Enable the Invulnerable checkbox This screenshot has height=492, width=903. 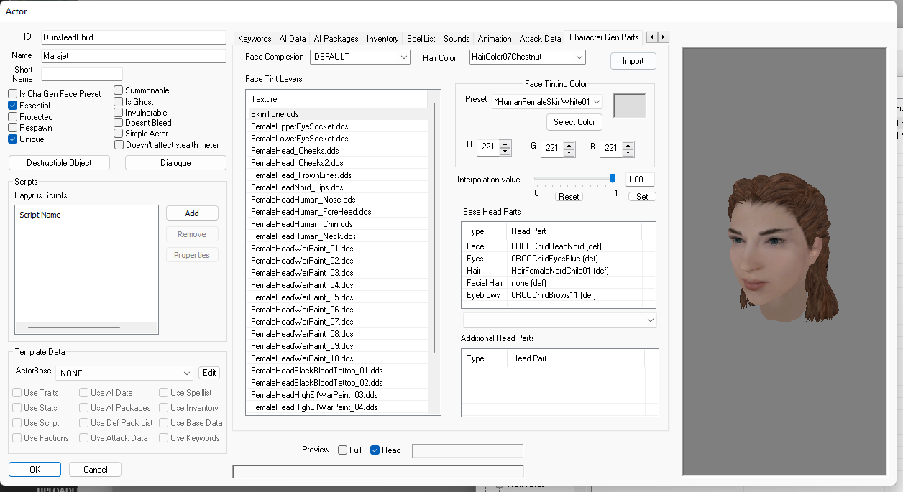tap(119, 113)
